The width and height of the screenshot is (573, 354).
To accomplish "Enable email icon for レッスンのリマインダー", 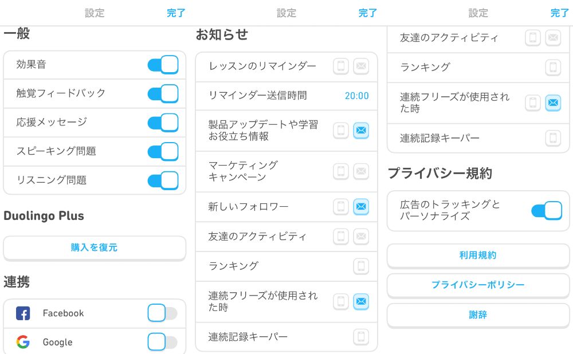I will coord(361,66).
